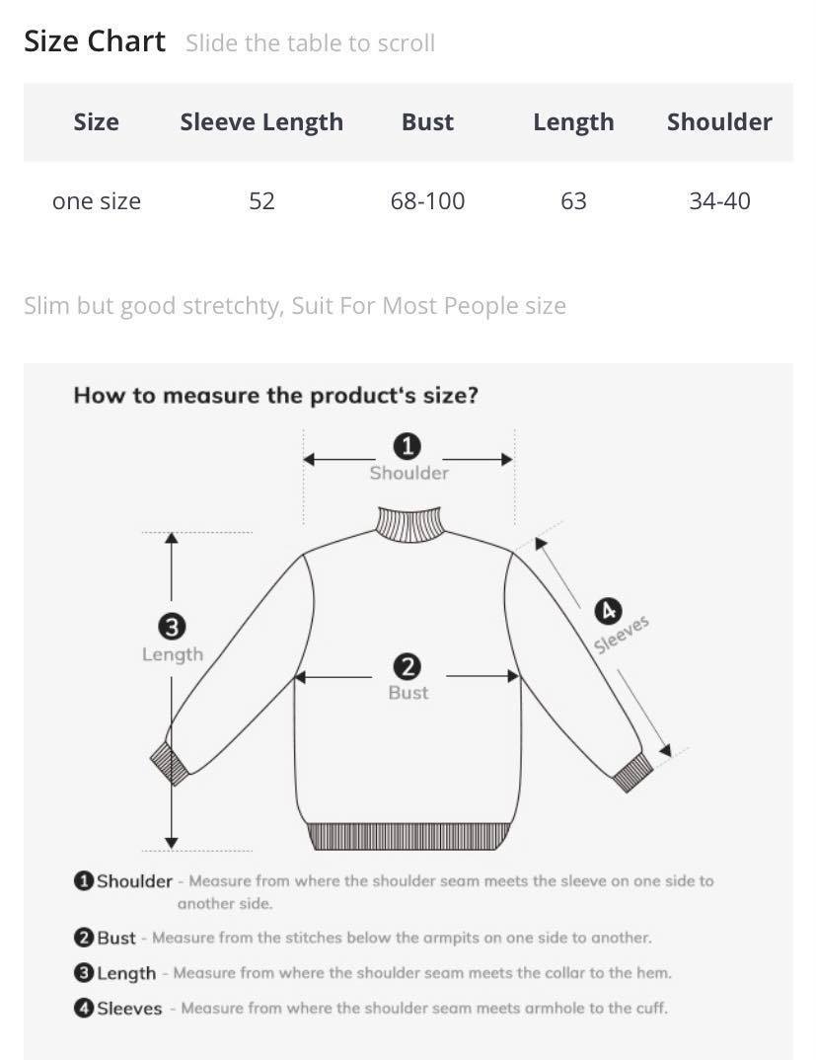The height and width of the screenshot is (1060, 816).
Task: Select the Bust column header
Action: click(x=427, y=122)
